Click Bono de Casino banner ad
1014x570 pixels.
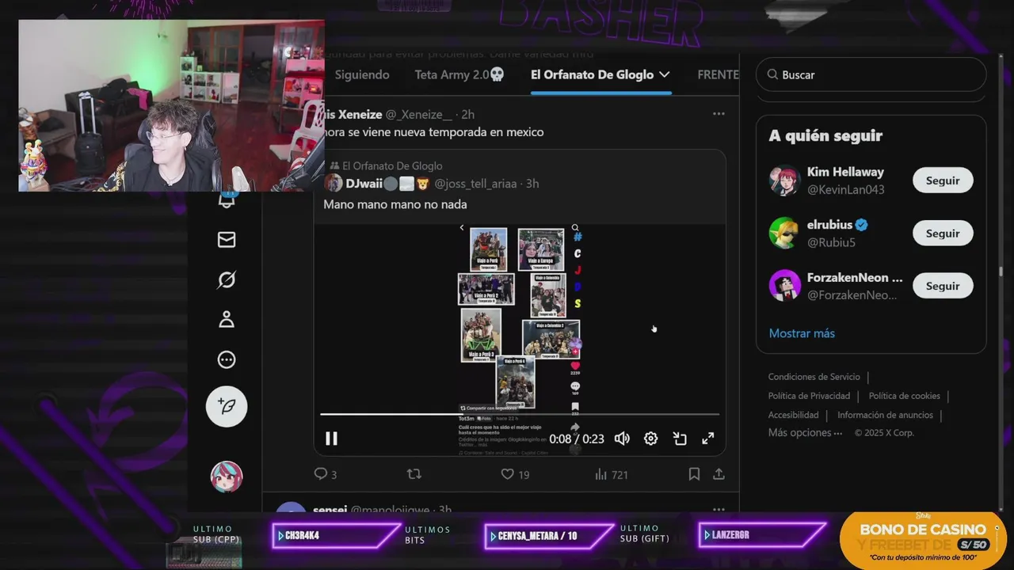[x=923, y=540]
